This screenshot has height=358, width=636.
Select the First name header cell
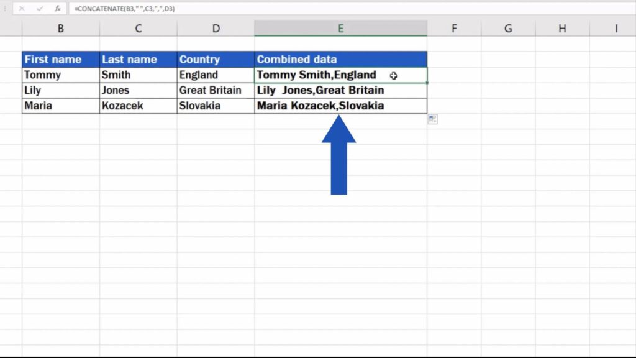click(60, 59)
